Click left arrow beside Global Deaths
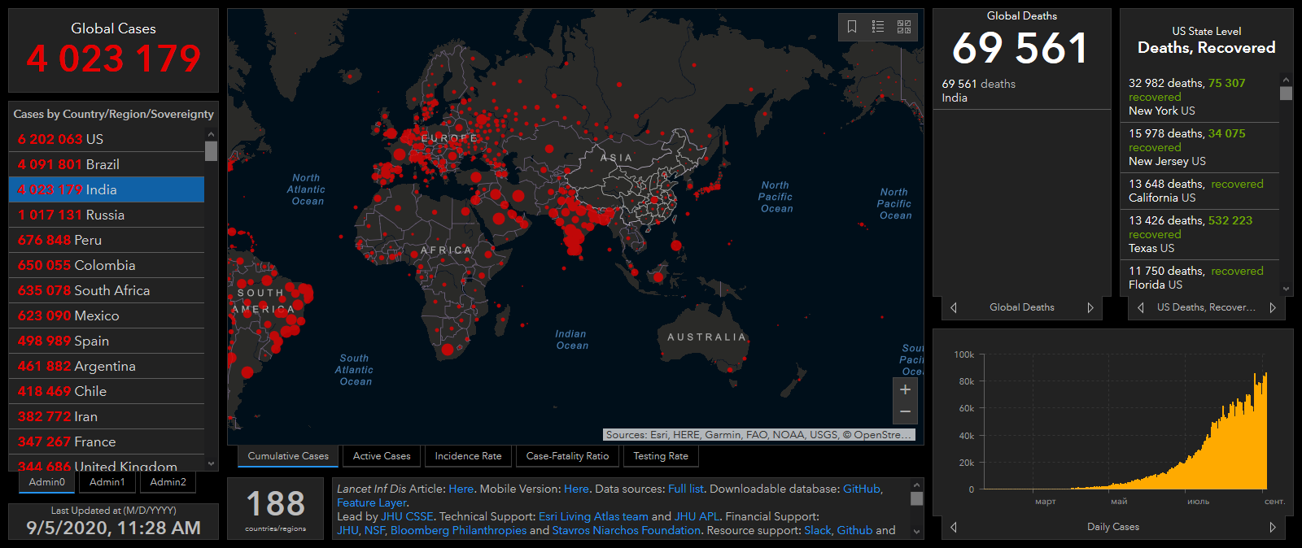 point(954,307)
